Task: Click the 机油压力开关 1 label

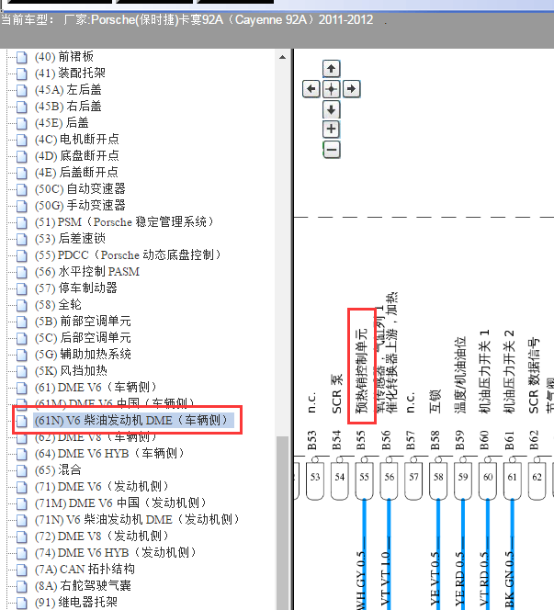Action: click(484, 371)
